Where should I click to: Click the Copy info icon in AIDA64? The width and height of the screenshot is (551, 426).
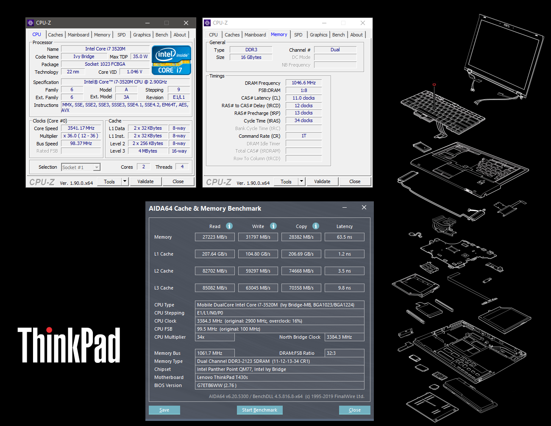[x=316, y=226]
